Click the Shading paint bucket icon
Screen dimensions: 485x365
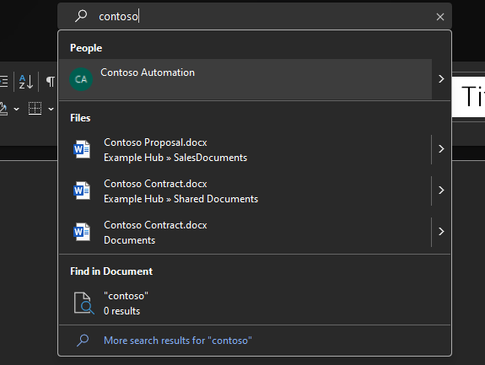3,109
